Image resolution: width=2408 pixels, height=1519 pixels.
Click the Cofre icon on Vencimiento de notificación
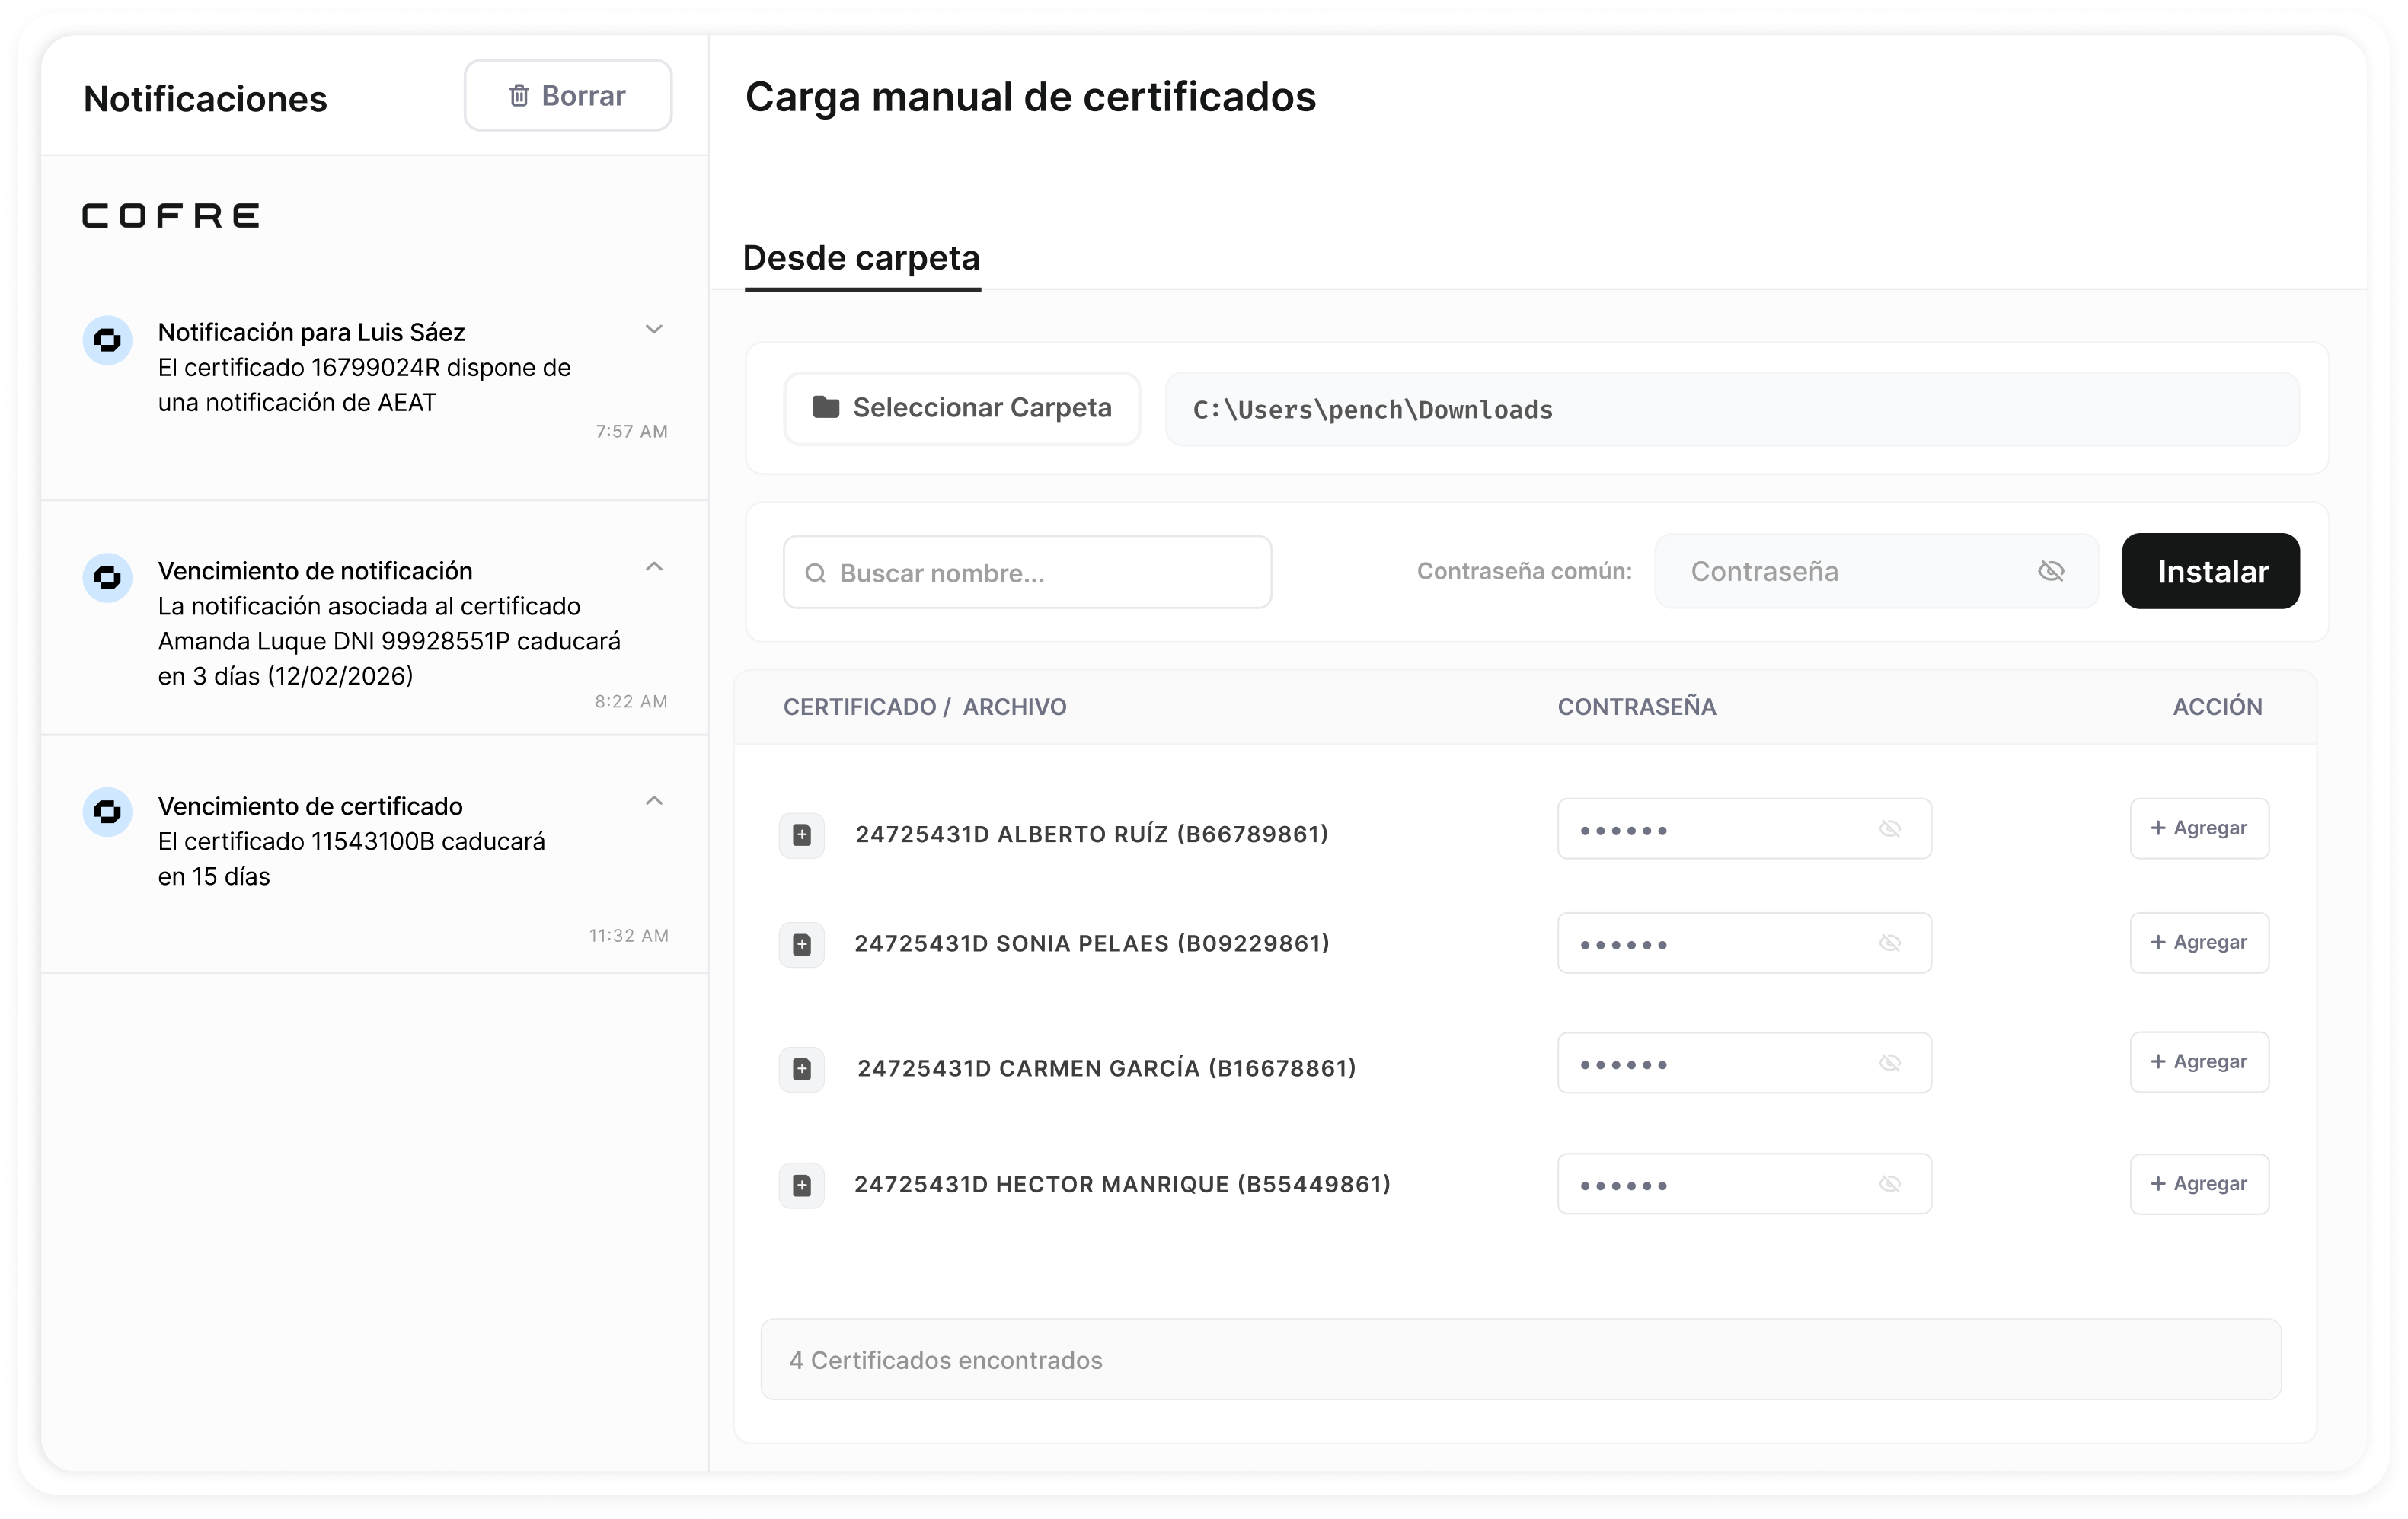[x=107, y=578]
